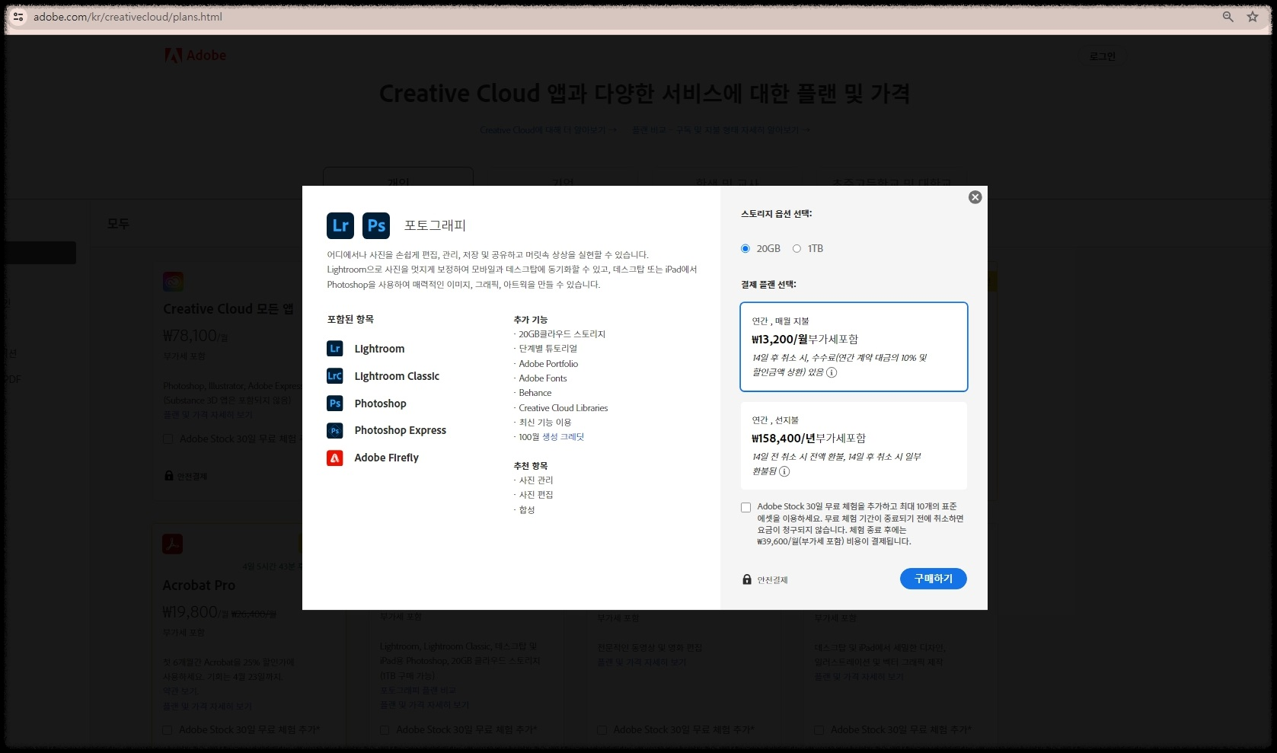The image size is (1277, 753).
Task: Click the Behance feature text
Action: click(535, 393)
